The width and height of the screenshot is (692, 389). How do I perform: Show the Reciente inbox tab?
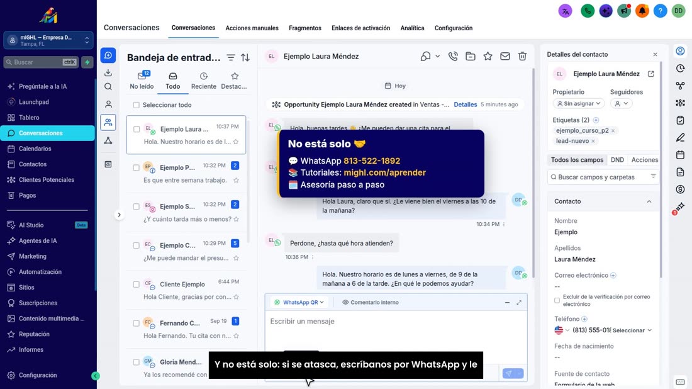pos(203,81)
